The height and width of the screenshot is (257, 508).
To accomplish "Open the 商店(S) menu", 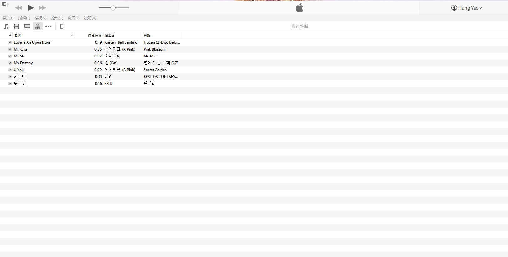I will [x=74, y=18].
